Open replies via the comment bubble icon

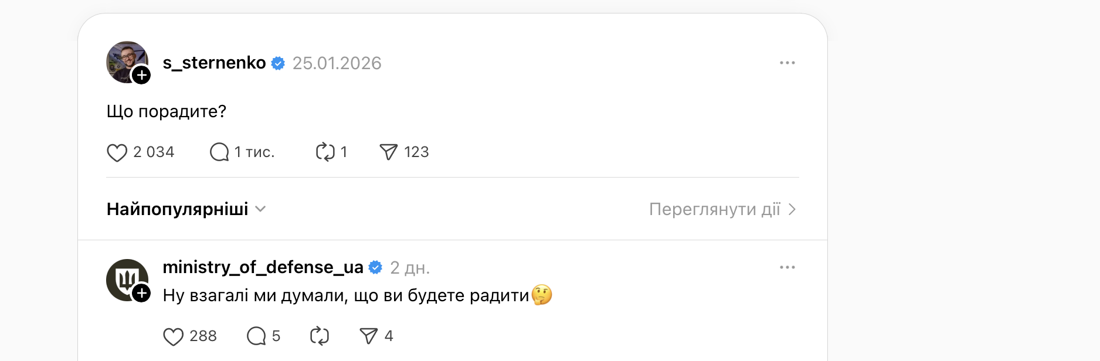[220, 152]
